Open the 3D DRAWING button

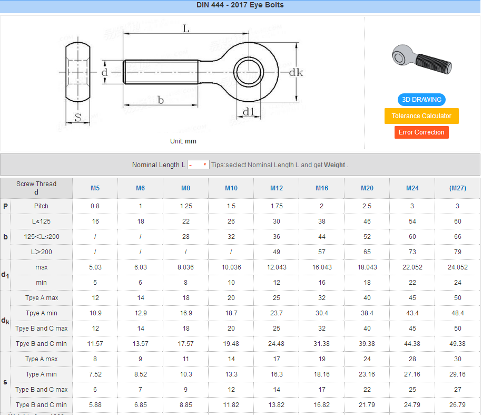coord(421,99)
